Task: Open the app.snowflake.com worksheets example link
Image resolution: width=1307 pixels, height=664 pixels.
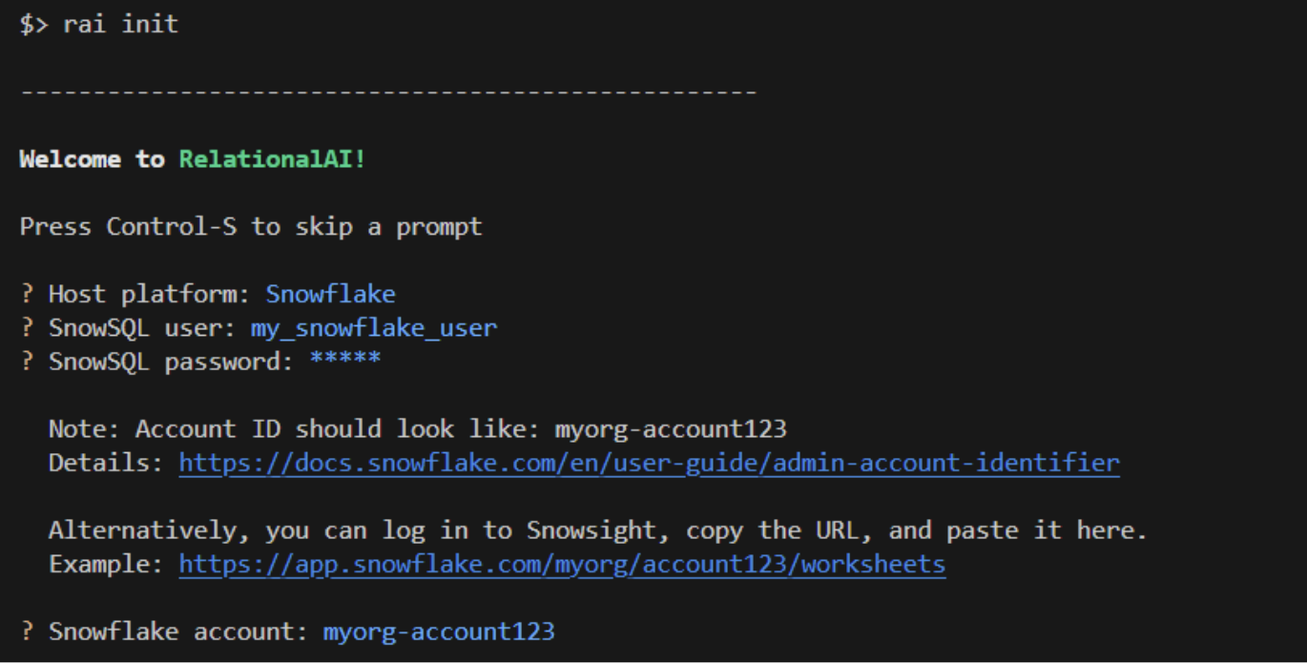Action: click(x=562, y=565)
